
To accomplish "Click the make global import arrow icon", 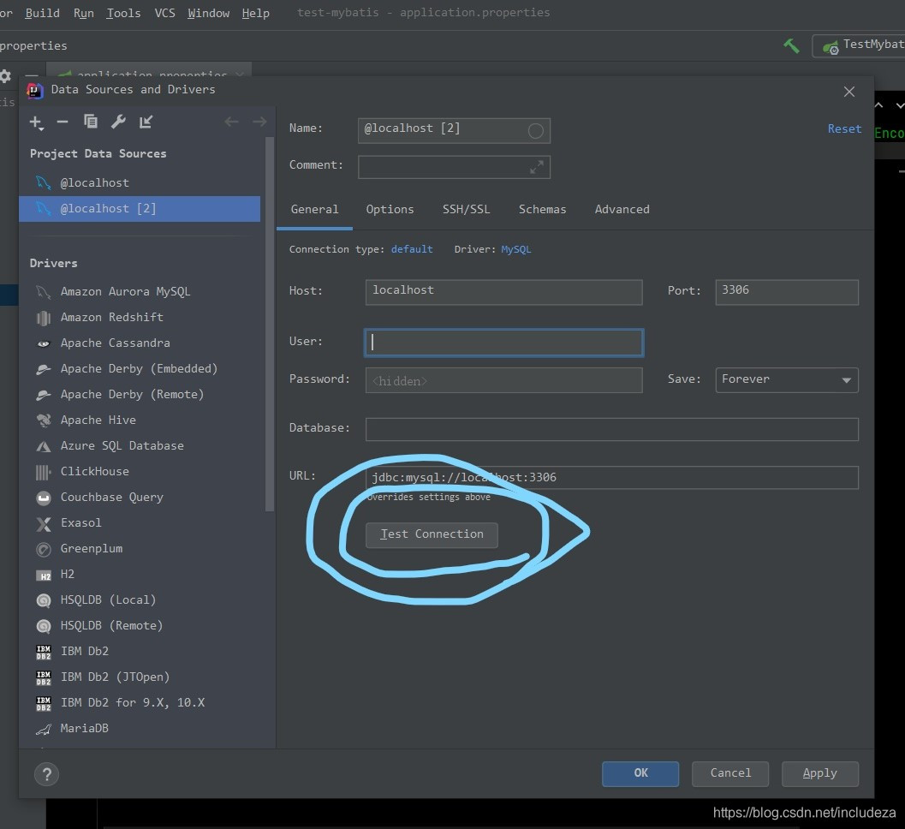I will coord(146,122).
